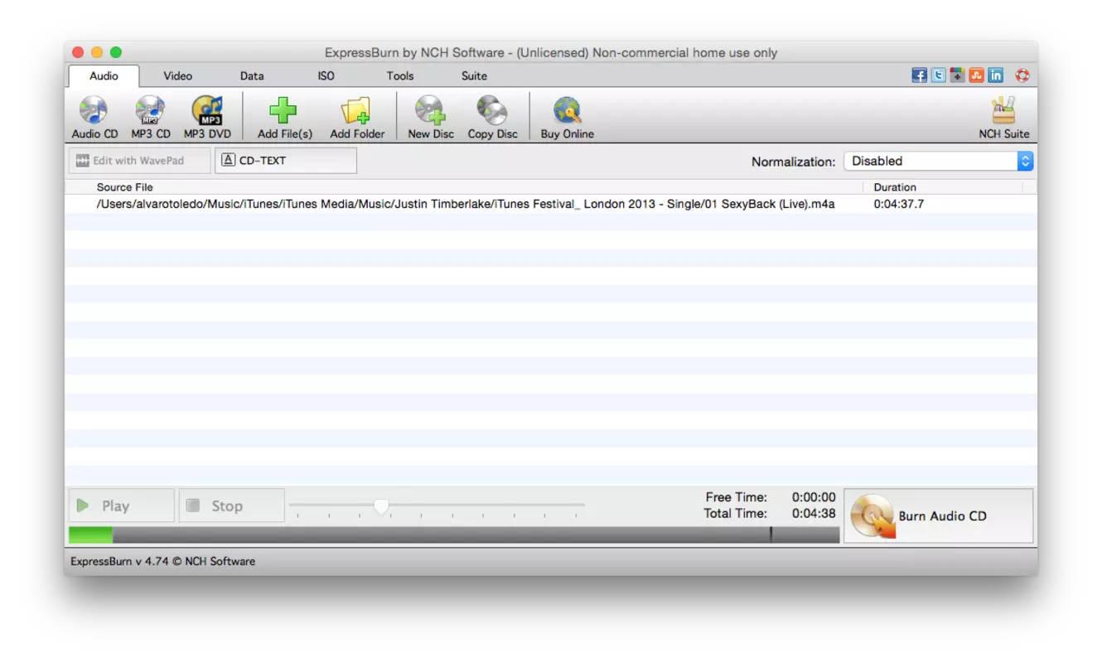Open the NCH Suite toolbox

coord(1003,117)
